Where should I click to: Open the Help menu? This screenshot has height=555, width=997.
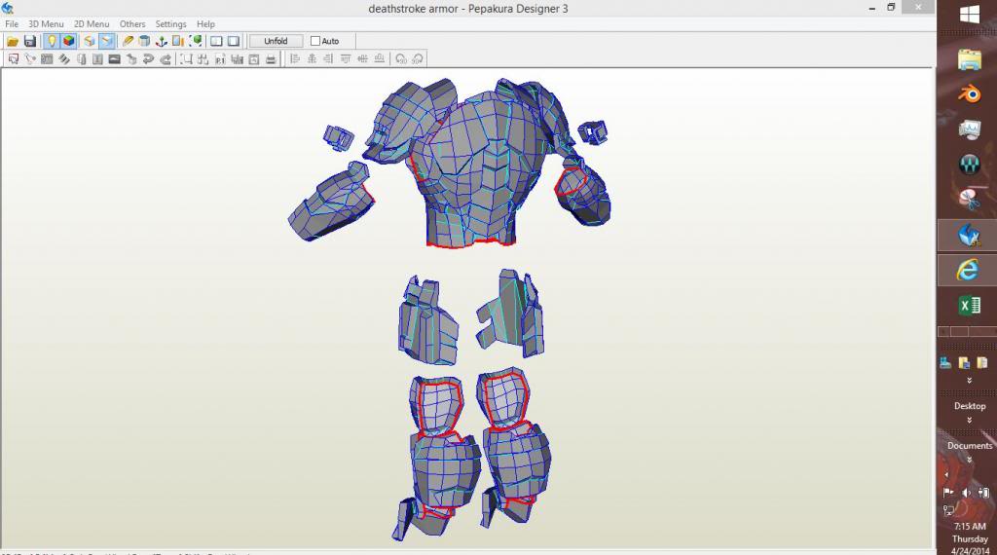click(205, 24)
